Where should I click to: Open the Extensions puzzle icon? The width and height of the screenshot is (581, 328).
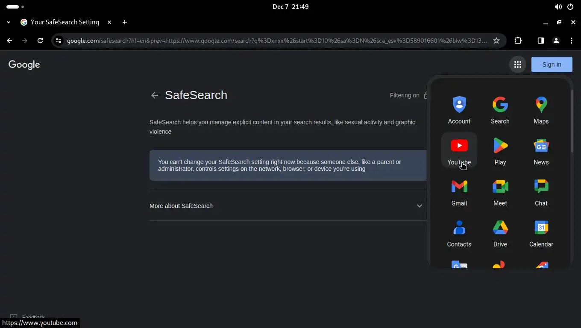click(518, 41)
